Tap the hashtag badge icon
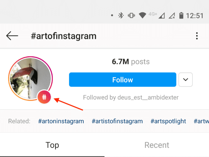Image resolution: width=209 pixels, height=157 pixels. tap(44, 97)
